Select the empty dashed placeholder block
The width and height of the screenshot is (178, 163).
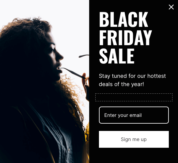pyautogui.click(x=134, y=97)
